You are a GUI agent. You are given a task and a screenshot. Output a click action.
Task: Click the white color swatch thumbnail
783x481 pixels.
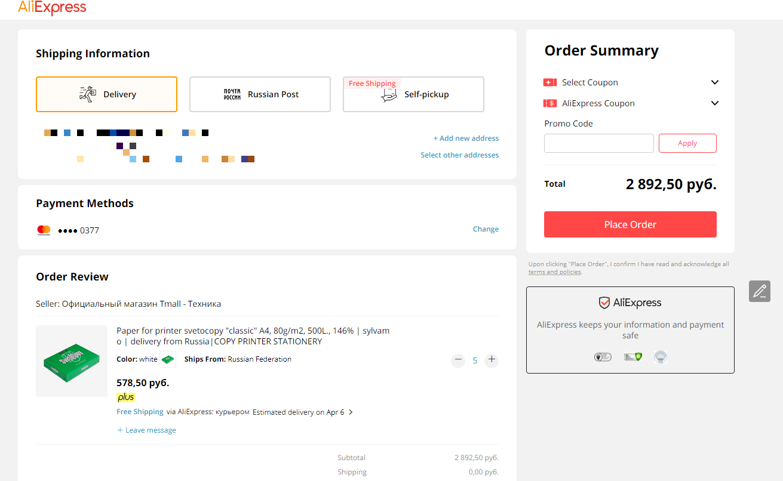point(168,359)
